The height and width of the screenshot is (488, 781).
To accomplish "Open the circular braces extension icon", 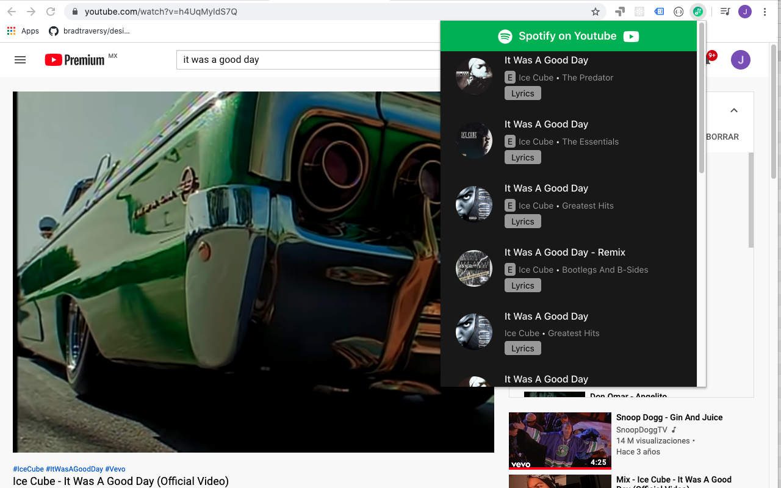I will point(678,12).
